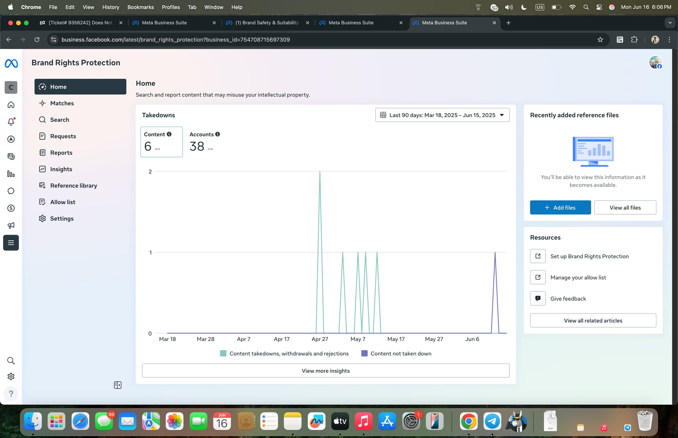The height and width of the screenshot is (438, 678).
Task: Click the megaphone ads icon in sidebar
Action: [11, 225]
